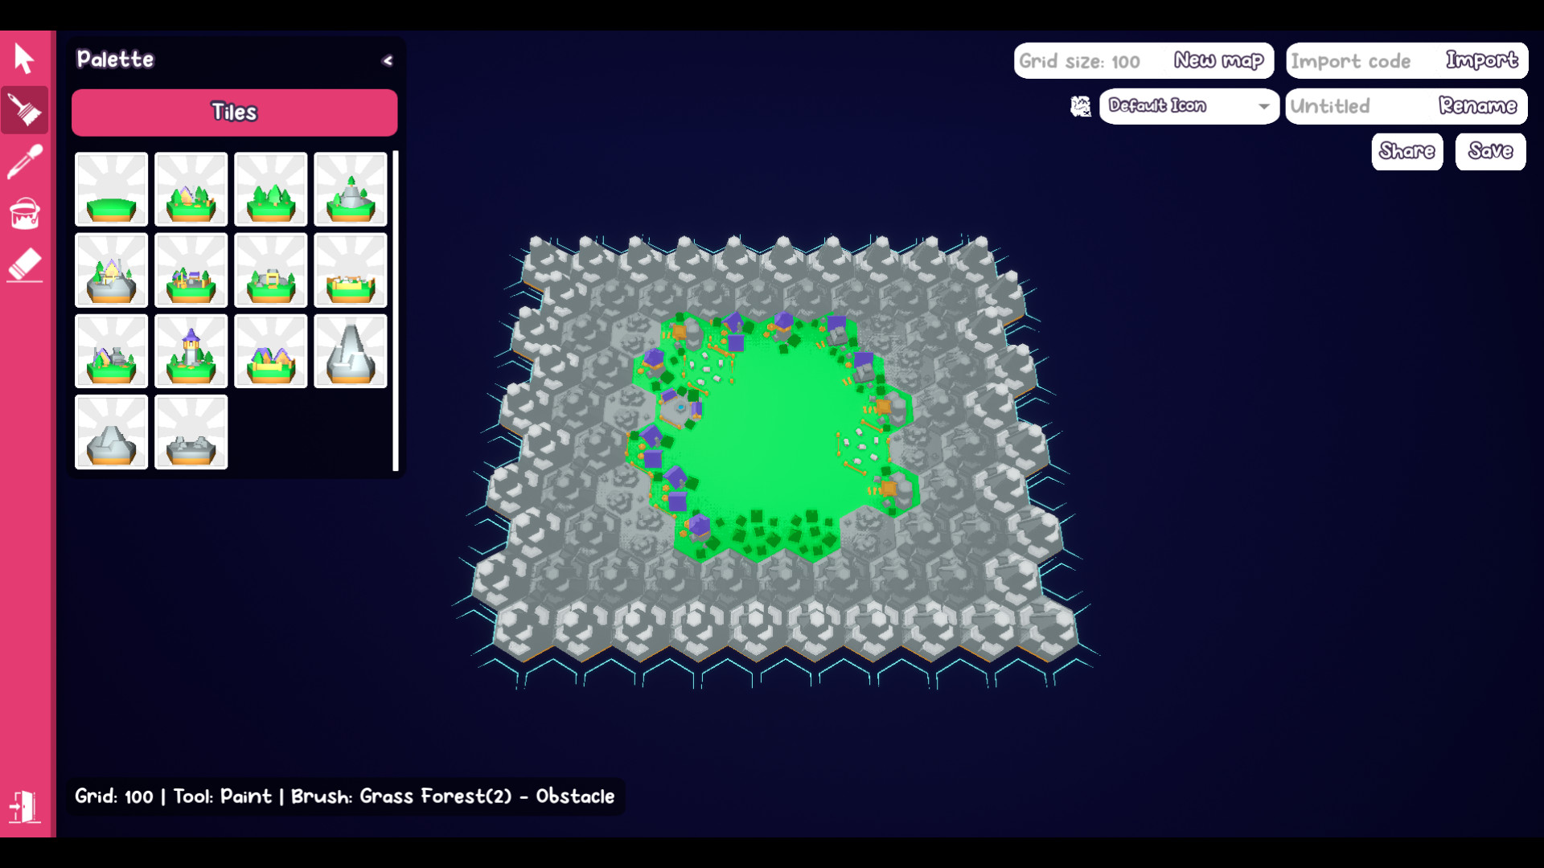1544x868 pixels.
Task: Create a New map
Action: click(x=1218, y=60)
